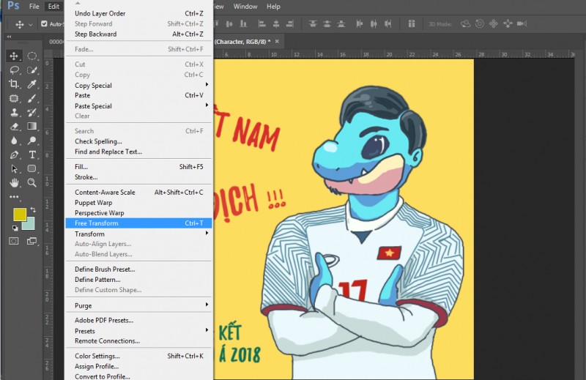Select the History Brush tool
This screenshot has width=586, height=380.
[x=32, y=112]
